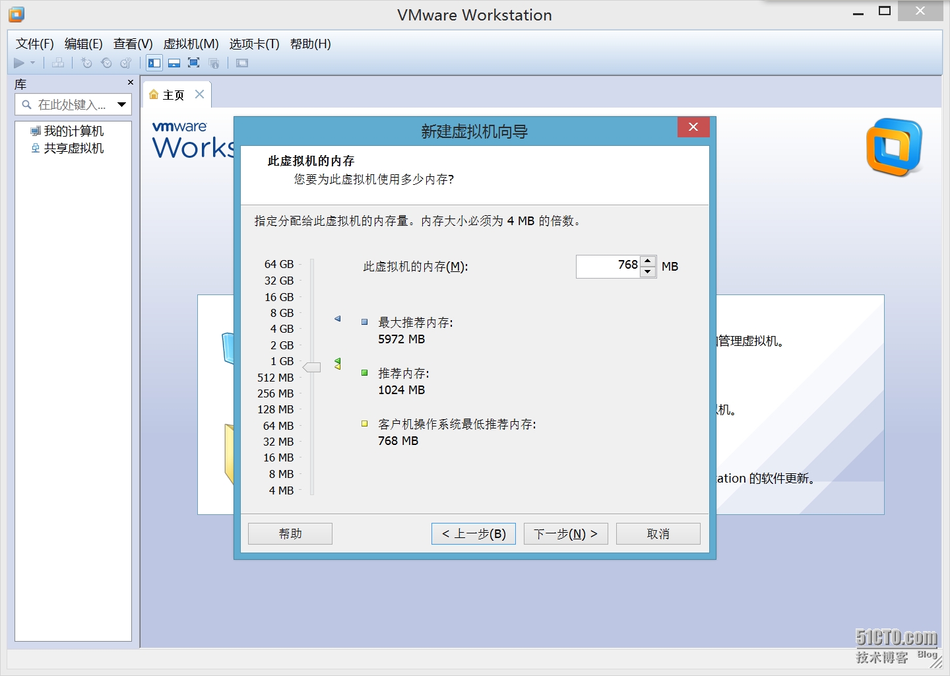Click the 4 MB label on the memory scale

[281, 490]
